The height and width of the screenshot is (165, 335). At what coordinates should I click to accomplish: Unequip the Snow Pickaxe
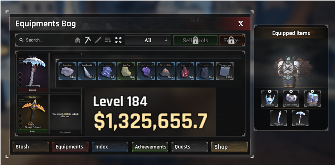point(33,90)
